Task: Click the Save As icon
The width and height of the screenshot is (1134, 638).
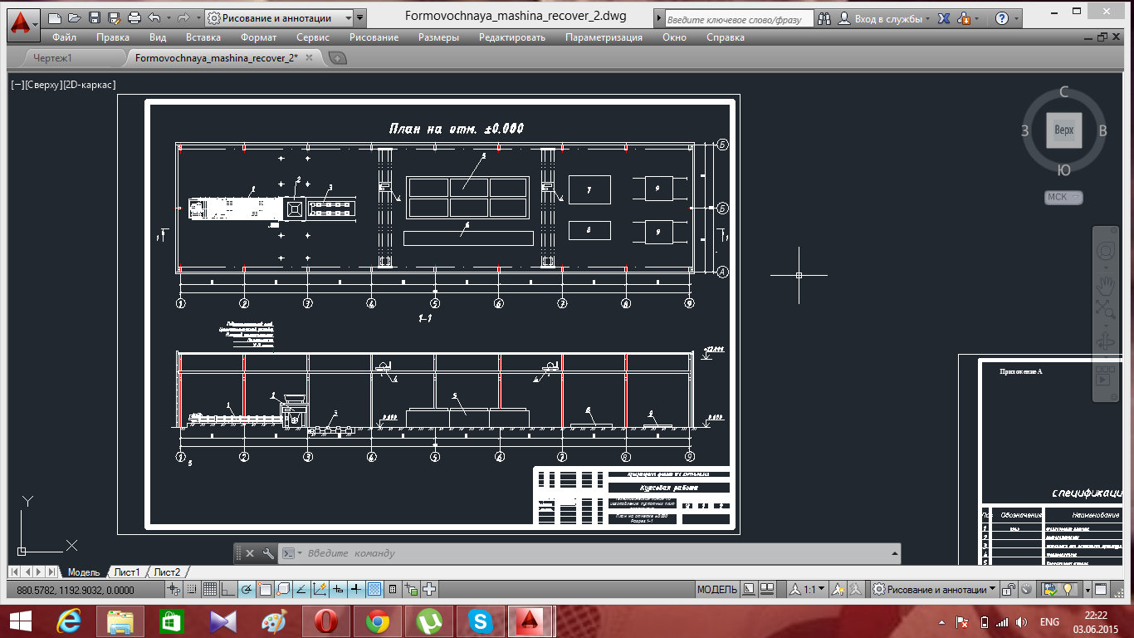Action: pyautogui.click(x=114, y=17)
